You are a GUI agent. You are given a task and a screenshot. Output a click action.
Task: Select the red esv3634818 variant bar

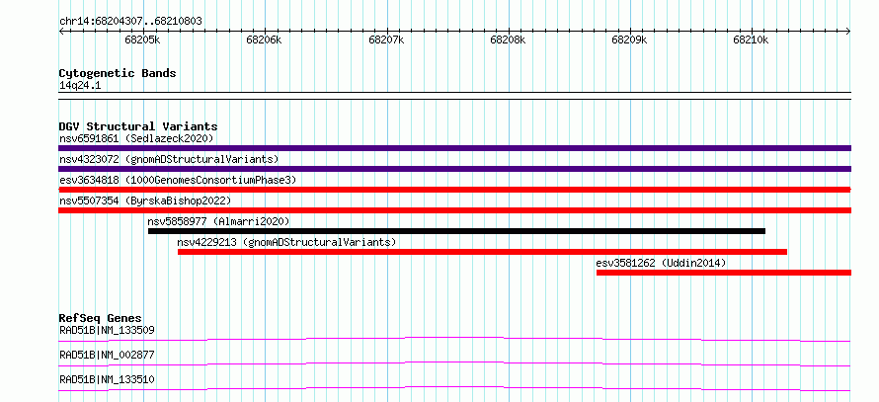pos(454,190)
